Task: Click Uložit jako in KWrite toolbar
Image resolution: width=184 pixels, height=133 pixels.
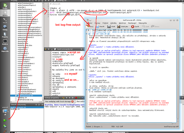Action: click(x=123, y=27)
